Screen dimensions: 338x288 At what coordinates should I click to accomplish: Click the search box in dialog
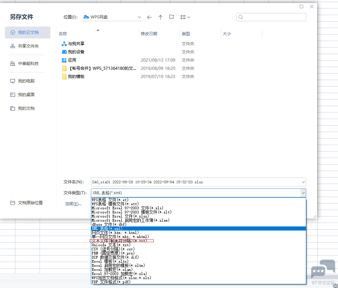pos(271,17)
